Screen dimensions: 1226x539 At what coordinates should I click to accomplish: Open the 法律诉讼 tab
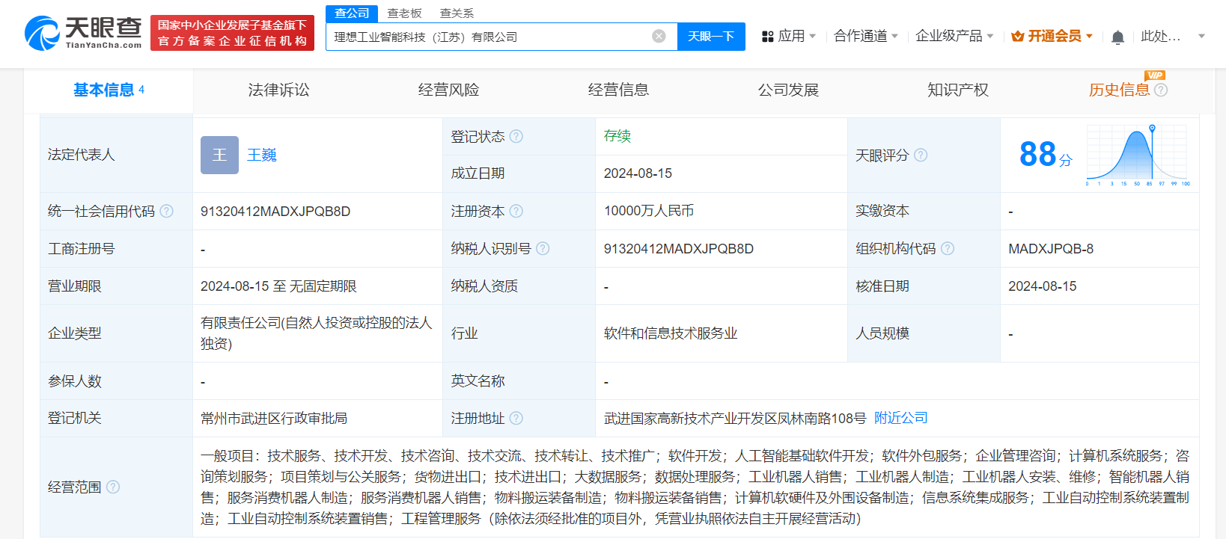pyautogui.click(x=278, y=90)
